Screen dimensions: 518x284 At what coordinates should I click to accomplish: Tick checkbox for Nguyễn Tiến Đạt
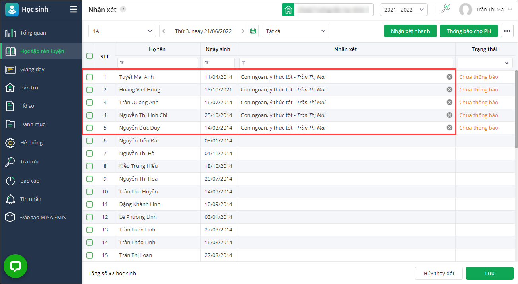click(90, 140)
